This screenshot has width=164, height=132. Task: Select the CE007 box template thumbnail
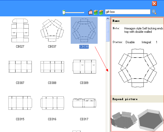(x=20, y=67)
